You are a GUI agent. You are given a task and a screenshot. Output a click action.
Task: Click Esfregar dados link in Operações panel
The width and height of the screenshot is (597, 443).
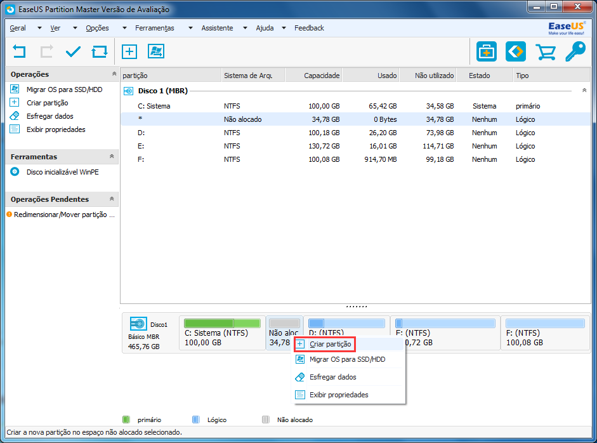click(50, 116)
